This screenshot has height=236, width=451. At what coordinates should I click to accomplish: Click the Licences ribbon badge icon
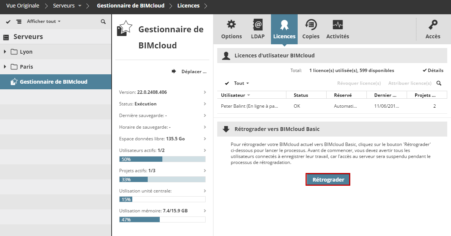[284, 25]
